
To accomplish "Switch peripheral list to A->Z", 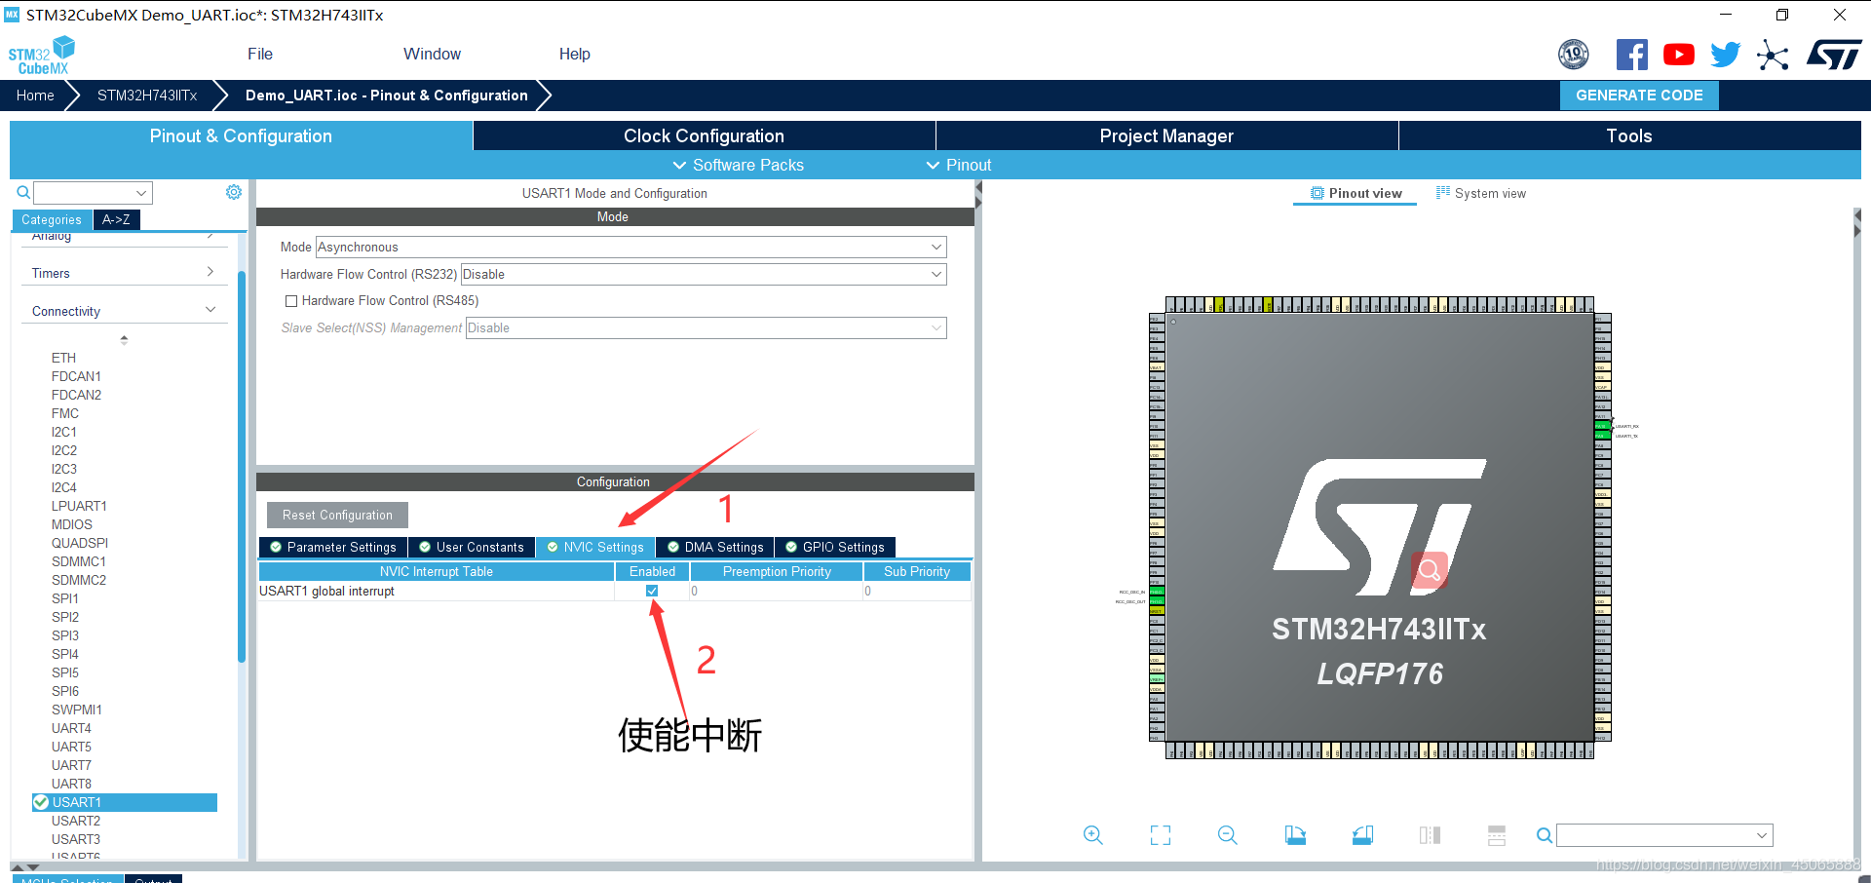I will (x=116, y=219).
